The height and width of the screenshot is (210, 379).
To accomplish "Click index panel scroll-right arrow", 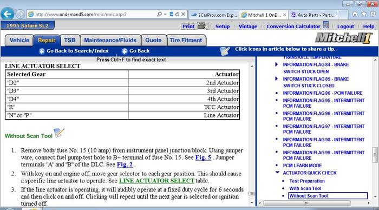I will click(369, 203).
